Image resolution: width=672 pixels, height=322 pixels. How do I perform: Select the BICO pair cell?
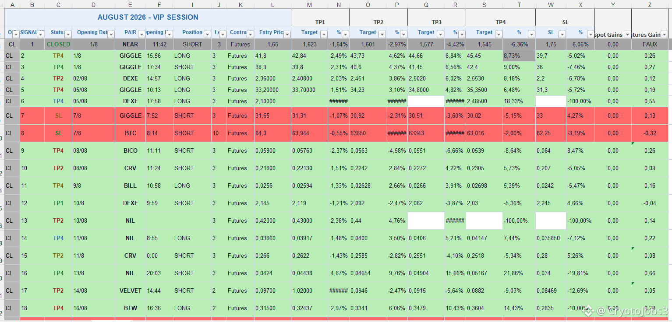coord(130,150)
